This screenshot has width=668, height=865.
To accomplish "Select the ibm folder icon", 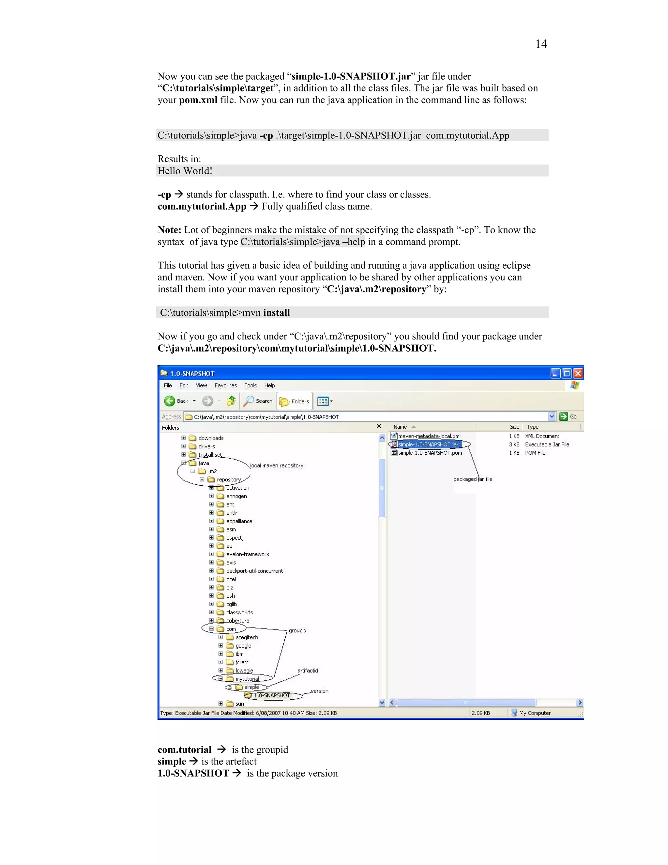I will 230,654.
